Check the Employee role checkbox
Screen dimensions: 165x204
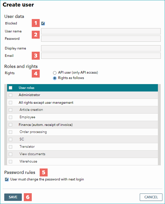(x=10, y=117)
